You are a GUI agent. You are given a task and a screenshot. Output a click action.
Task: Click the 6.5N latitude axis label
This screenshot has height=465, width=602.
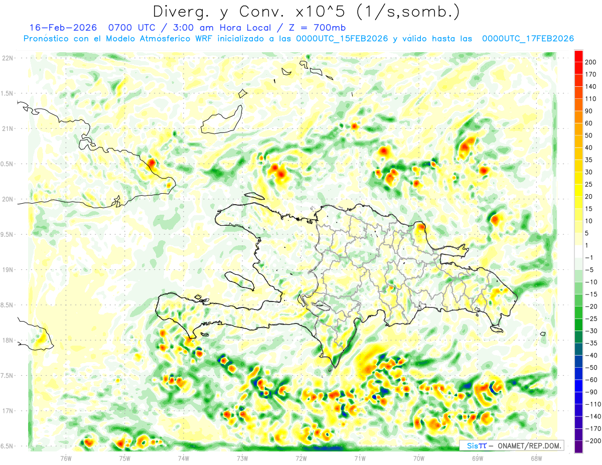[7, 446]
